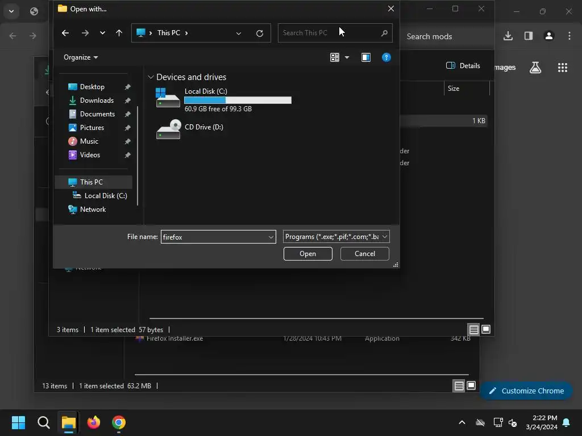The width and height of the screenshot is (582, 436).
Task: Click navigation pane scrollbar
Action: click(138, 156)
